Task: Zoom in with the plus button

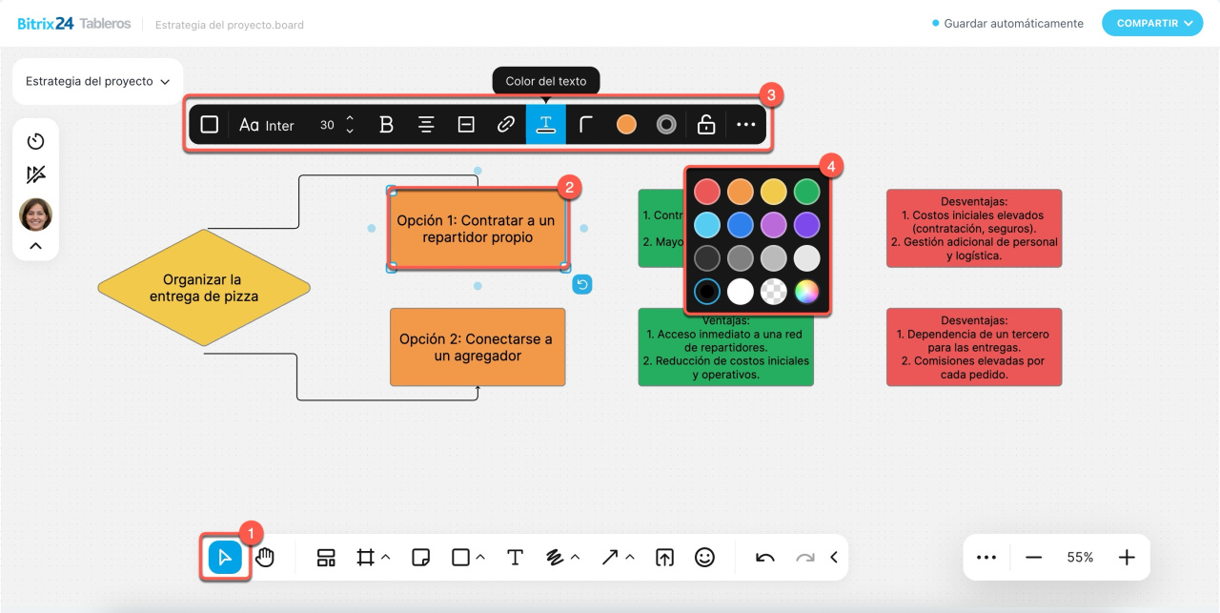Action: point(1127,558)
